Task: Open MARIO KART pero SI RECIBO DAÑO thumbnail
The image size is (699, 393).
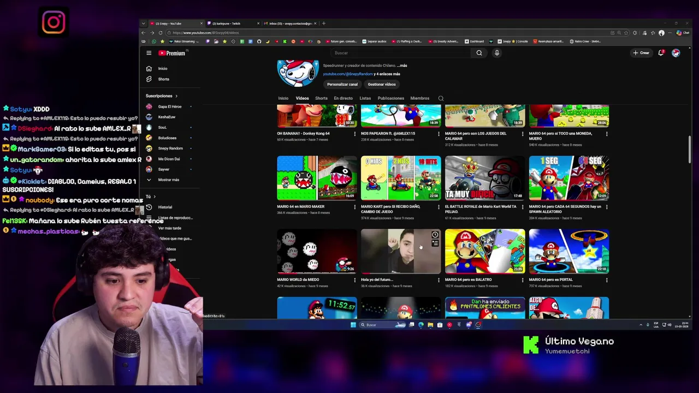Action: [x=401, y=178]
